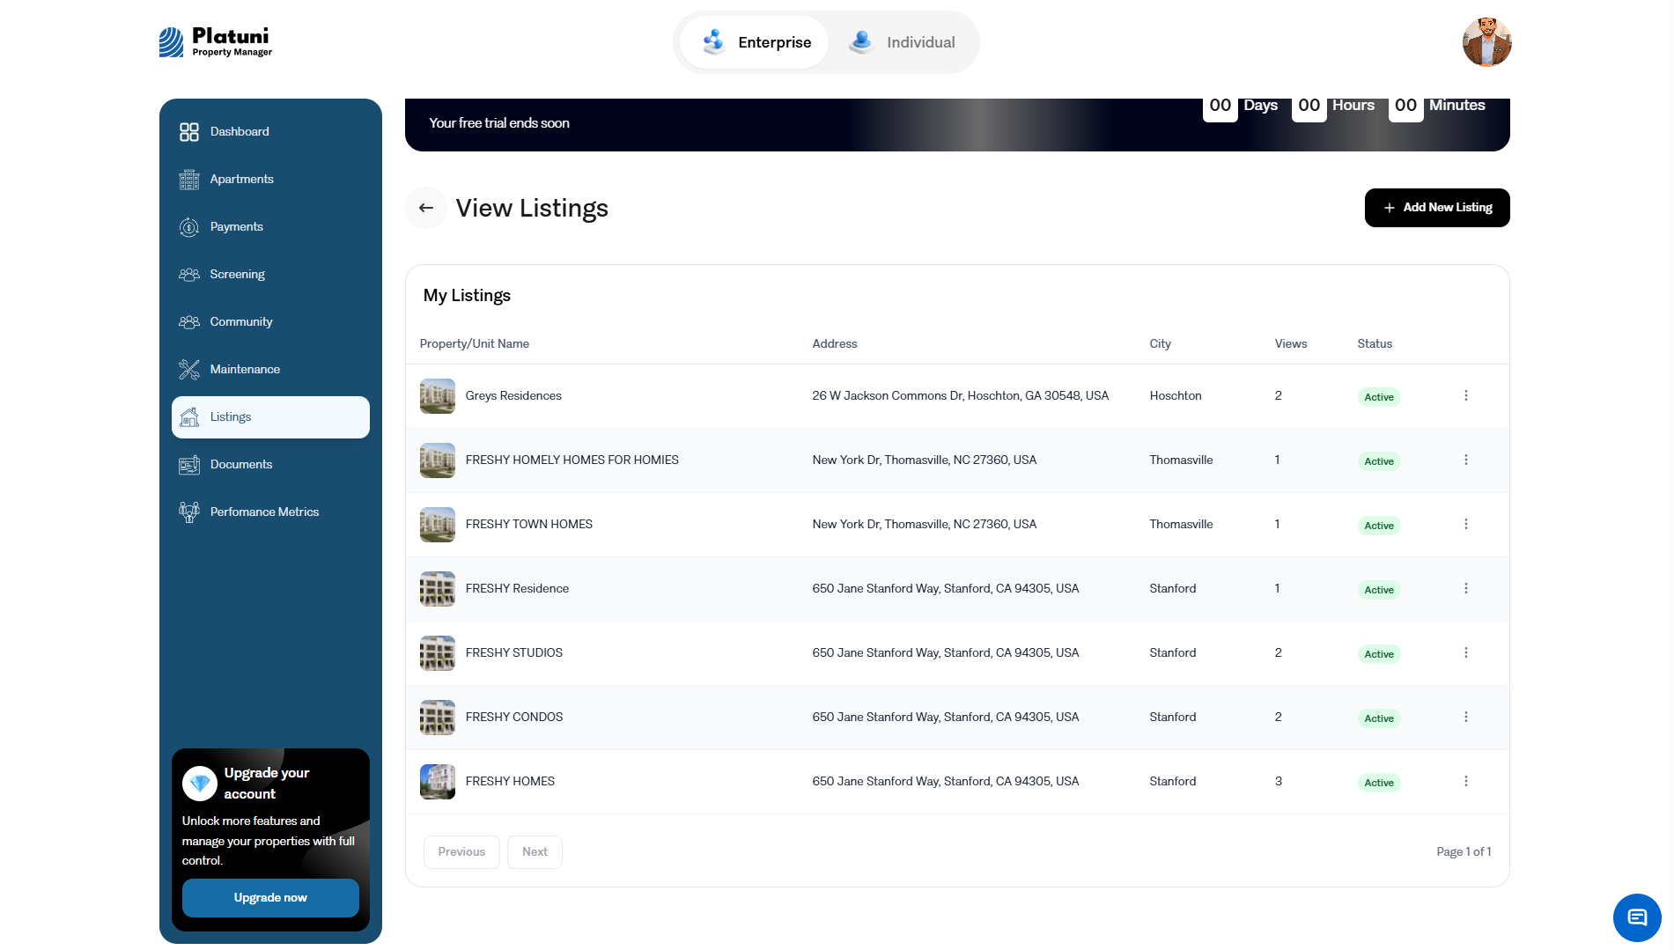
Task: Click FRESHY HOMELY HOMES FOR HOMIES name
Action: (572, 460)
